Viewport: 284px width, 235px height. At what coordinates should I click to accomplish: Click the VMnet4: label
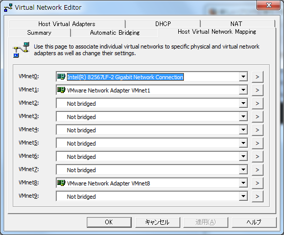(29, 129)
